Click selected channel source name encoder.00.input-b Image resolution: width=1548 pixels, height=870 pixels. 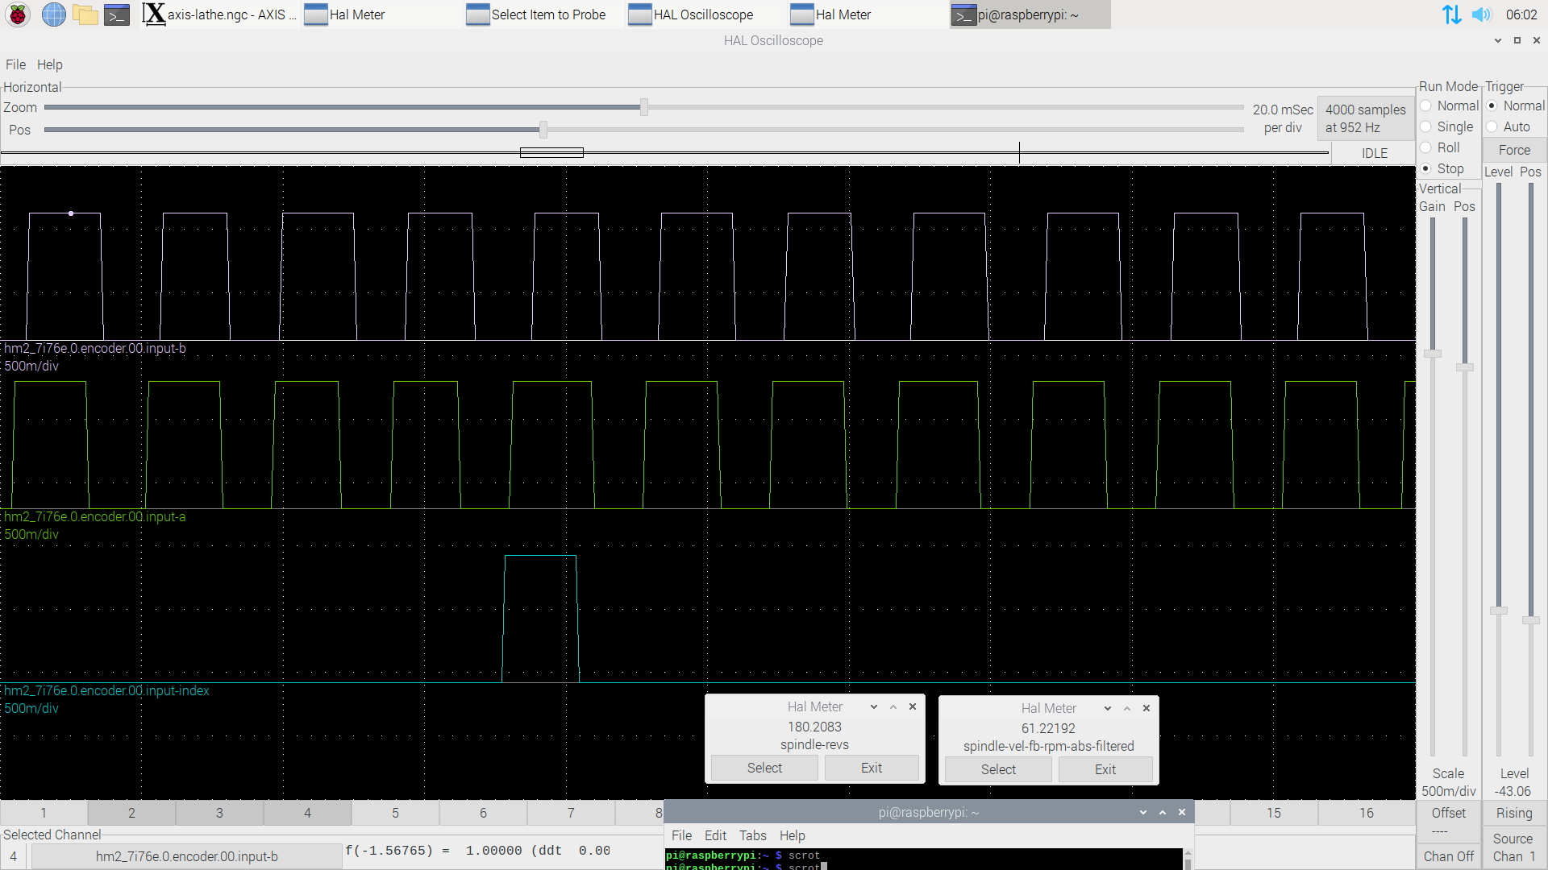pos(187,856)
